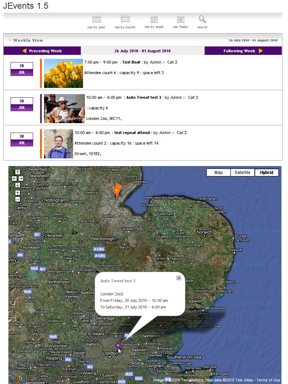Click the Google logo on the map
This screenshot has width=288, height=384.
pos(19,378)
